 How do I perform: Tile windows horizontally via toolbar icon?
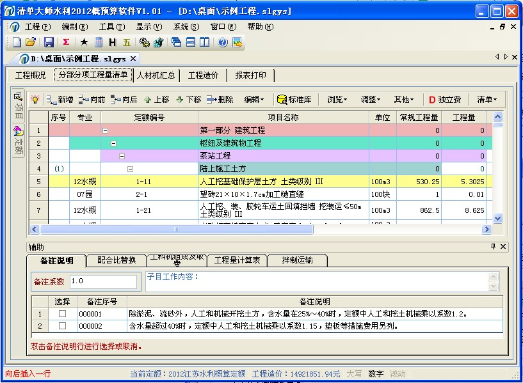pos(191,42)
